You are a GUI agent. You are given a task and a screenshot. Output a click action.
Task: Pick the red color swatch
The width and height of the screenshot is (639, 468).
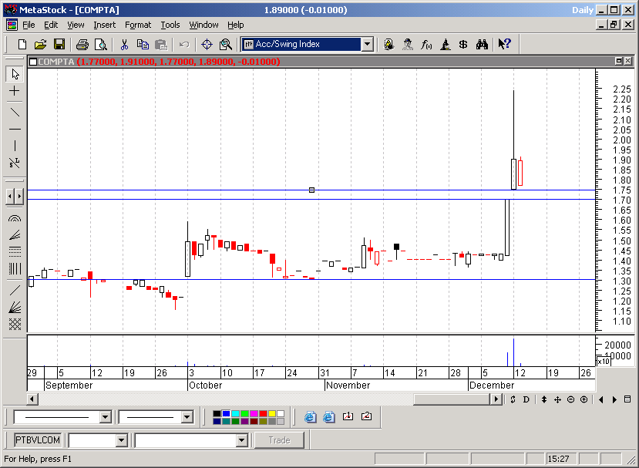click(264, 413)
